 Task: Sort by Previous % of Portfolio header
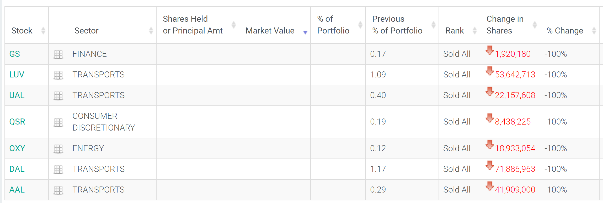click(402, 25)
